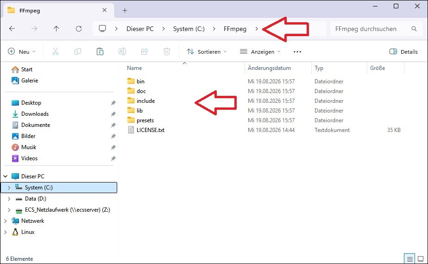
Task: Click Dieser PC breadcrumb segment
Action: 140,29
